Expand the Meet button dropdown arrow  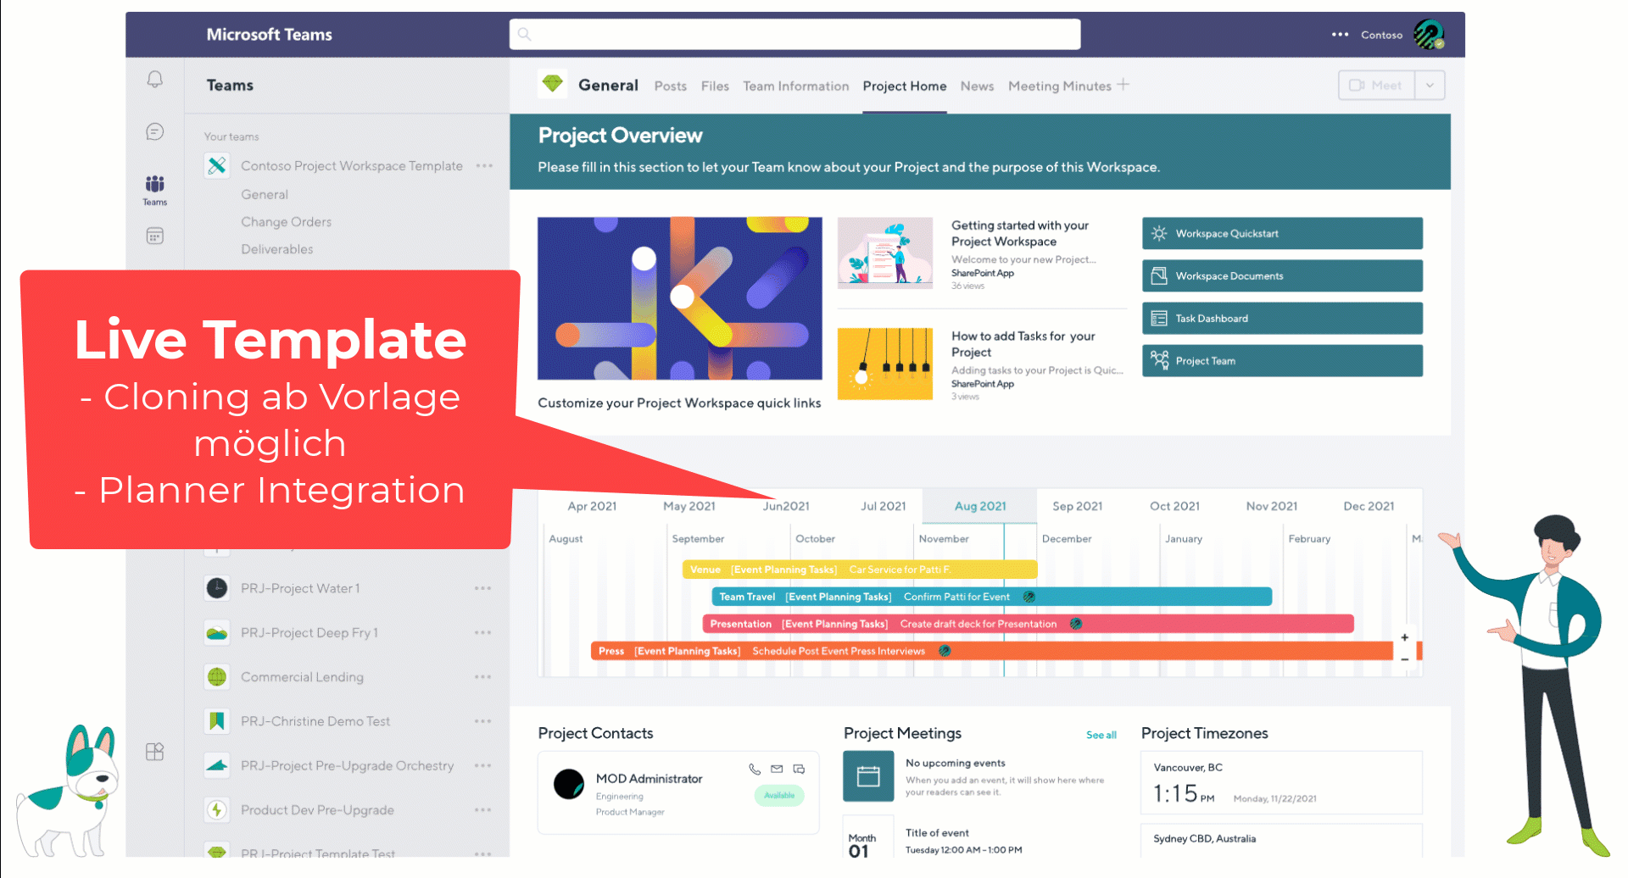pos(1430,86)
